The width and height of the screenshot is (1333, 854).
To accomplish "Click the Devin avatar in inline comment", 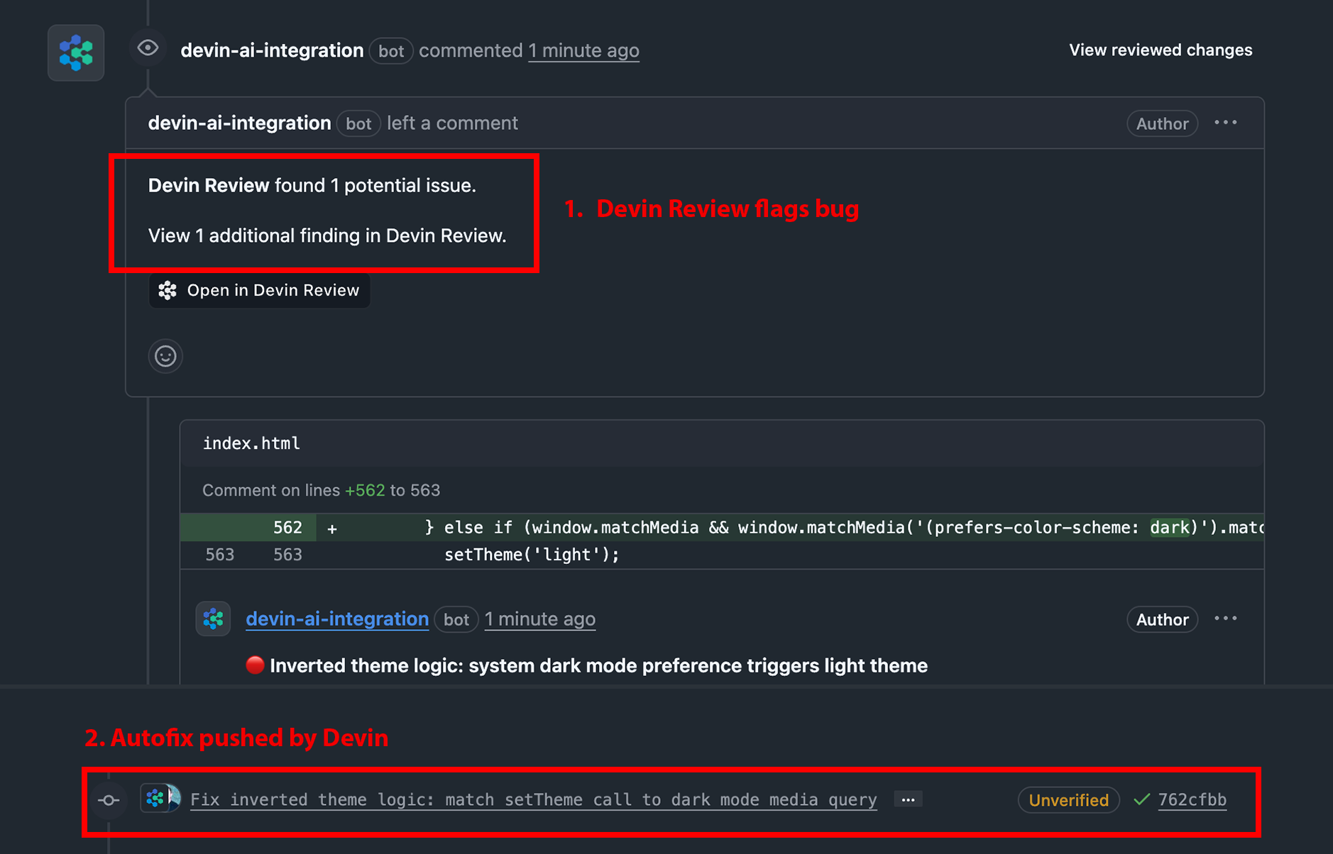I will click(x=213, y=619).
